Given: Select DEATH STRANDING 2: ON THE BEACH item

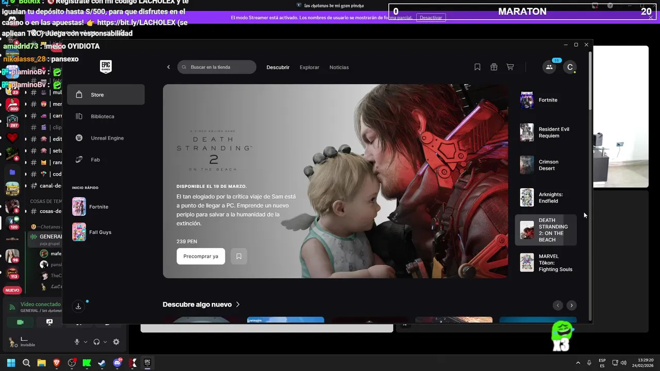Looking at the screenshot, I should 546,230.
